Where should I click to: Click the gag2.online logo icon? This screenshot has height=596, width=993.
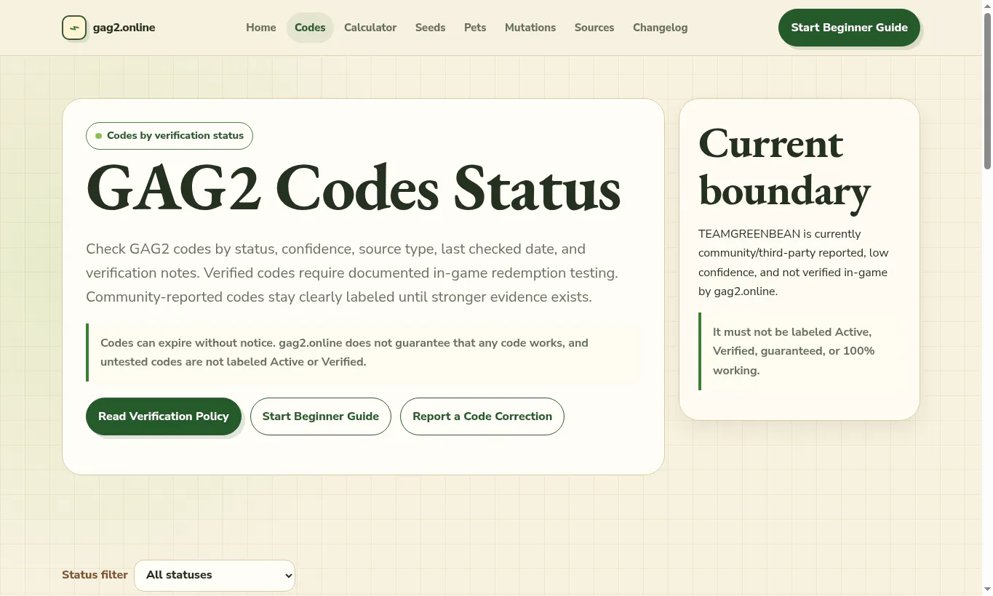click(x=74, y=28)
